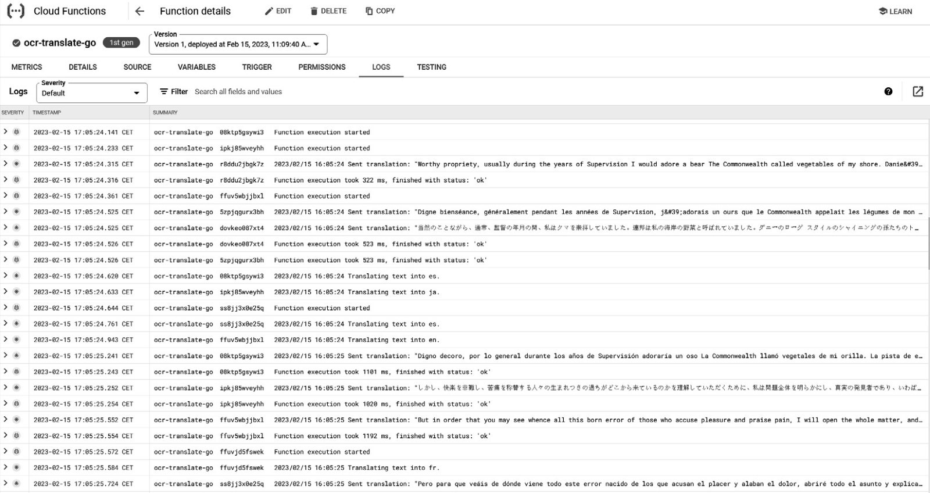This screenshot has height=493, width=930.
Task: Click severity icon of row 17:05:25.724
Action: click(x=16, y=484)
